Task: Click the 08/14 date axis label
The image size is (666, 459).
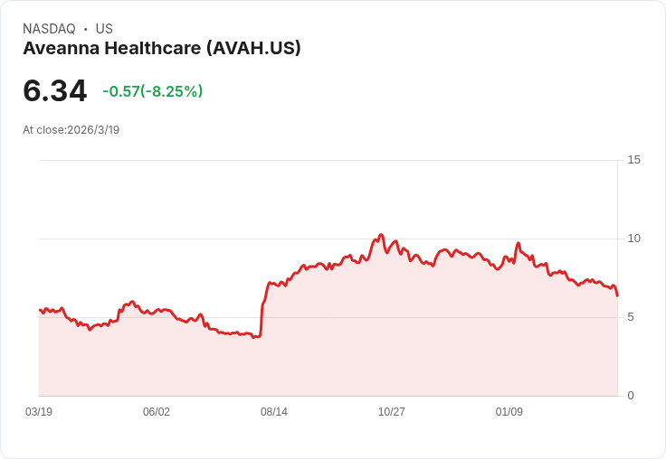Action: point(274,411)
